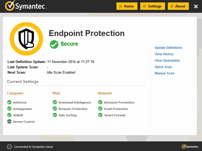Click the green Secure checkmark icon
The image size is (202, 151).
(x=54, y=44)
